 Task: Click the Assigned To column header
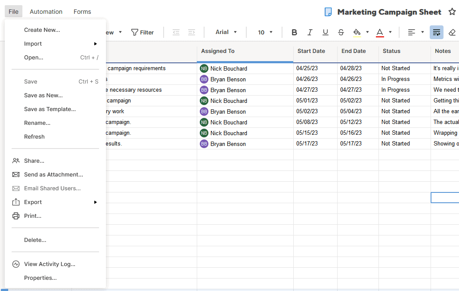pos(245,51)
